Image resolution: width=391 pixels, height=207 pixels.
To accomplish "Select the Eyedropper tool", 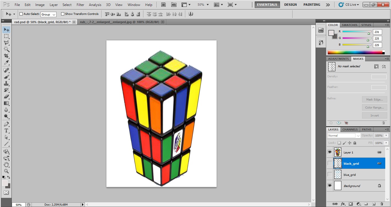I will pyautogui.click(x=6, y=62).
